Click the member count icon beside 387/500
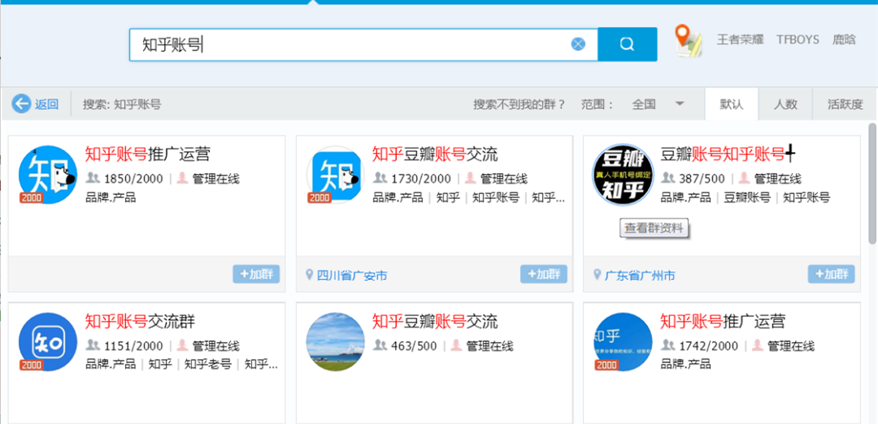878x424 pixels. (668, 178)
